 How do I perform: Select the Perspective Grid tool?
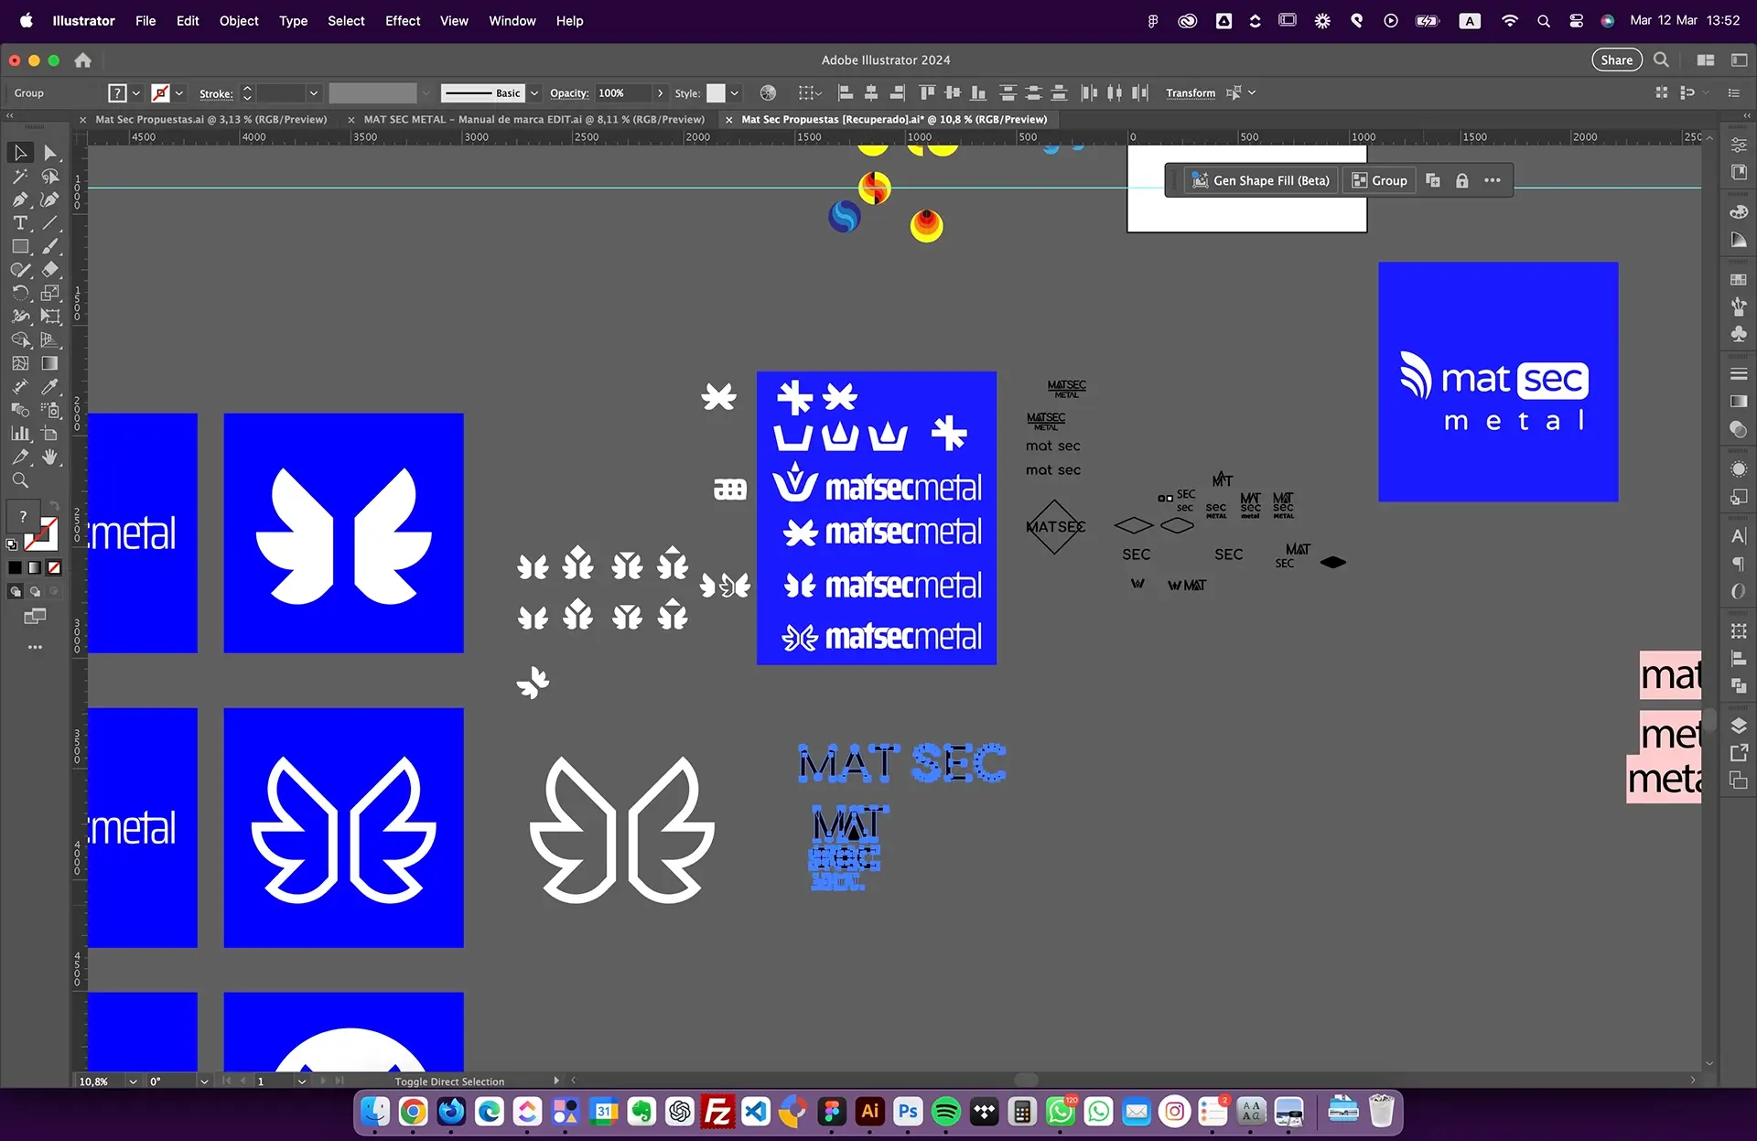[x=50, y=339]
